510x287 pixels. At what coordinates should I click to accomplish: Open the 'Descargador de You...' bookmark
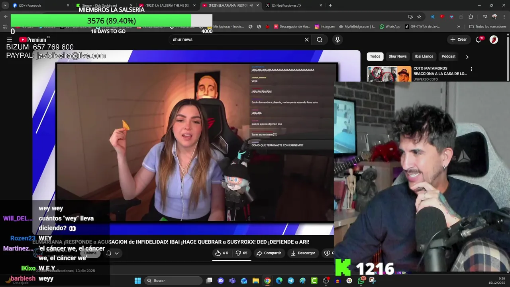click(x=292, y=27)
